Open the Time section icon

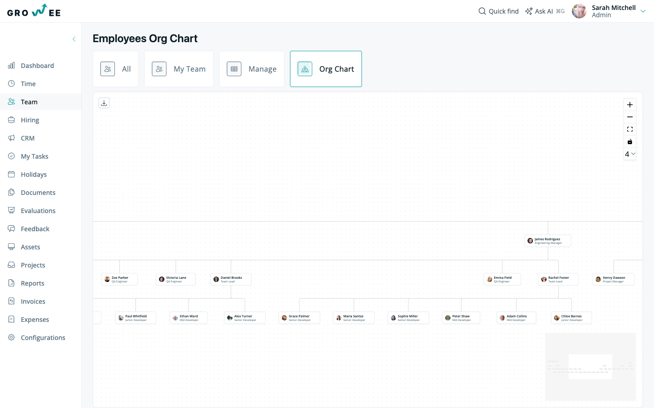(11, 83)
